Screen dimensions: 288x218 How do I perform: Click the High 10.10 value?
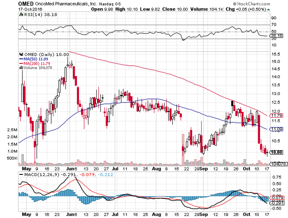click(126, 9)
